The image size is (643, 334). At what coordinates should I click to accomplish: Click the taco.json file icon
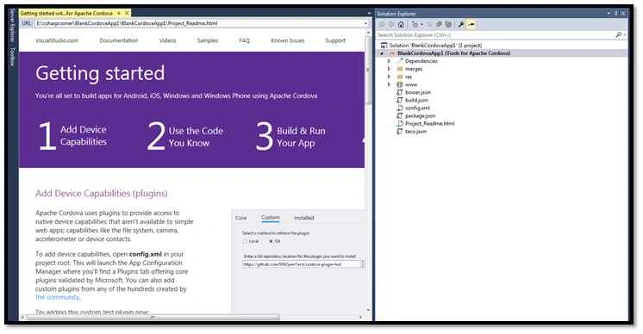[x=400, y=132]
